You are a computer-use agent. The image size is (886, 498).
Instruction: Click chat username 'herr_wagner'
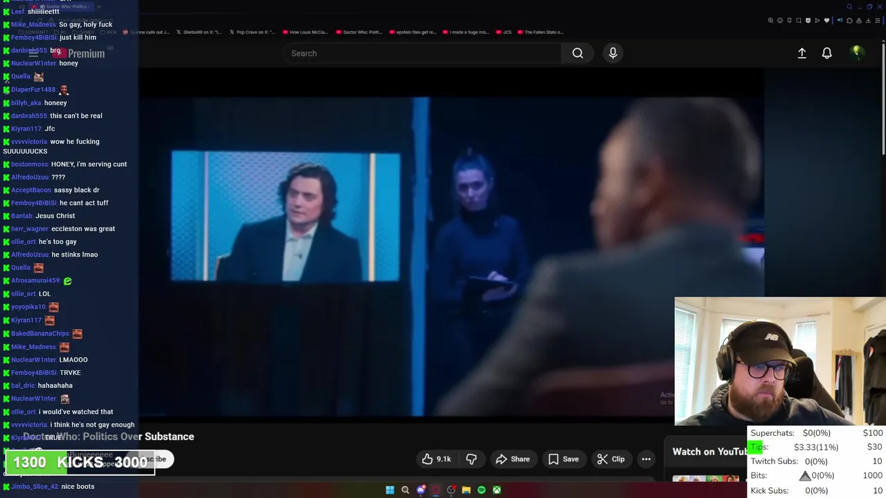pos(30,228)
